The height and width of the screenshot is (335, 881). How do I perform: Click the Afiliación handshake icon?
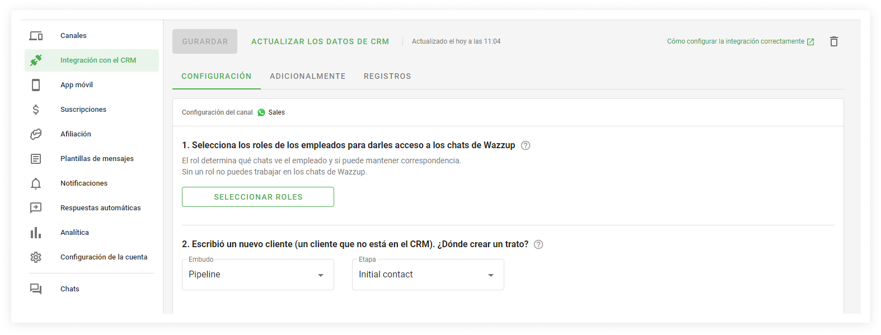click(36, 134)
